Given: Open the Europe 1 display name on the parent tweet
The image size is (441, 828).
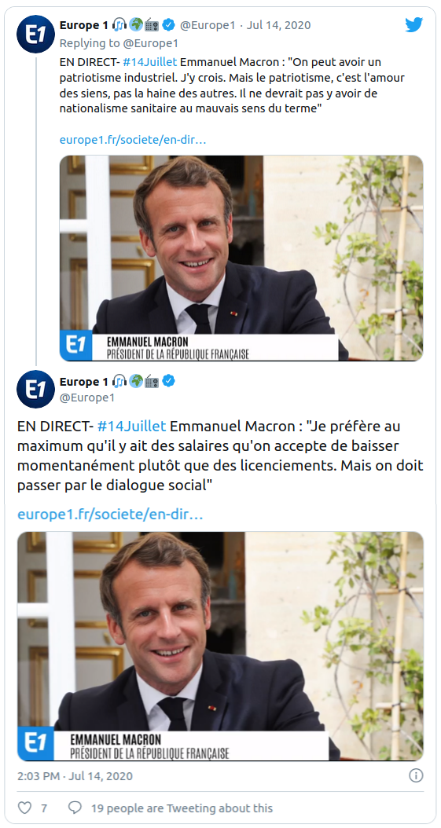Looking at the screenshot, I should [79, 25].
